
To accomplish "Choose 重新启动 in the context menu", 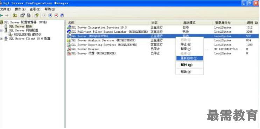I will point(190,58).
